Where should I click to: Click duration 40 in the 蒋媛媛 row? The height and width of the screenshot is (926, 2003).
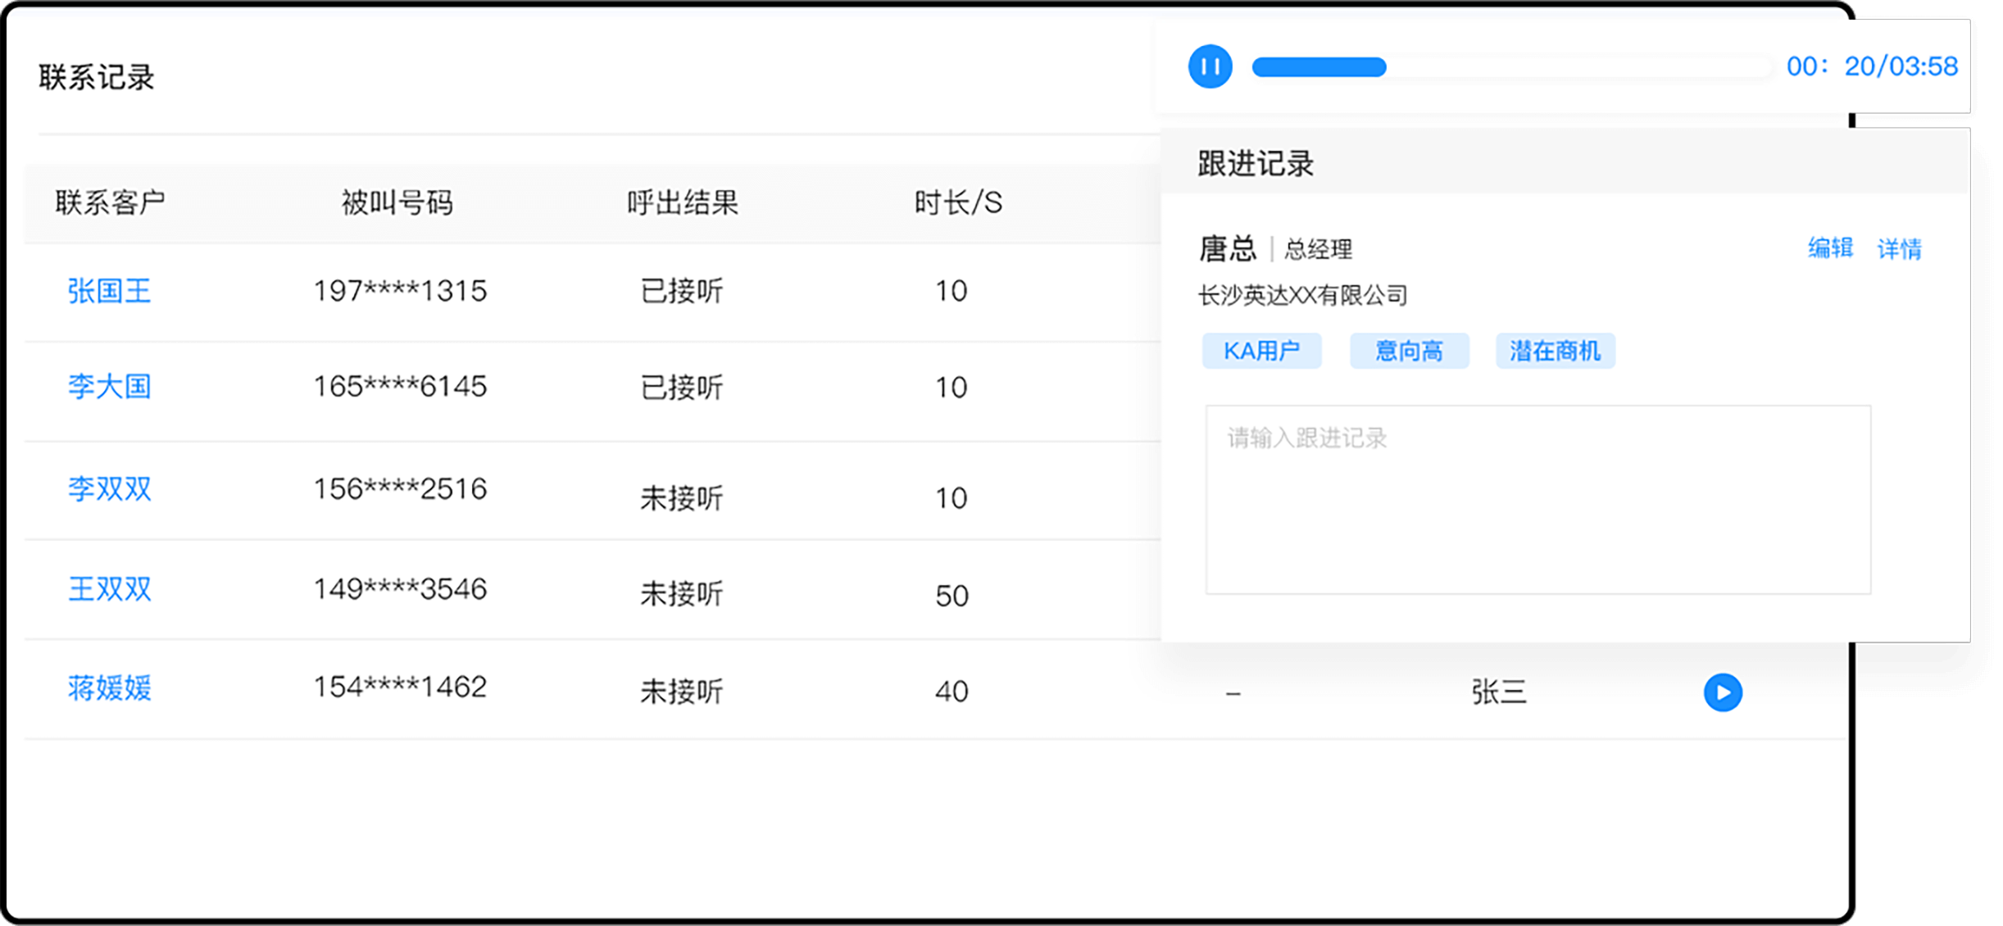pos(952,692)
